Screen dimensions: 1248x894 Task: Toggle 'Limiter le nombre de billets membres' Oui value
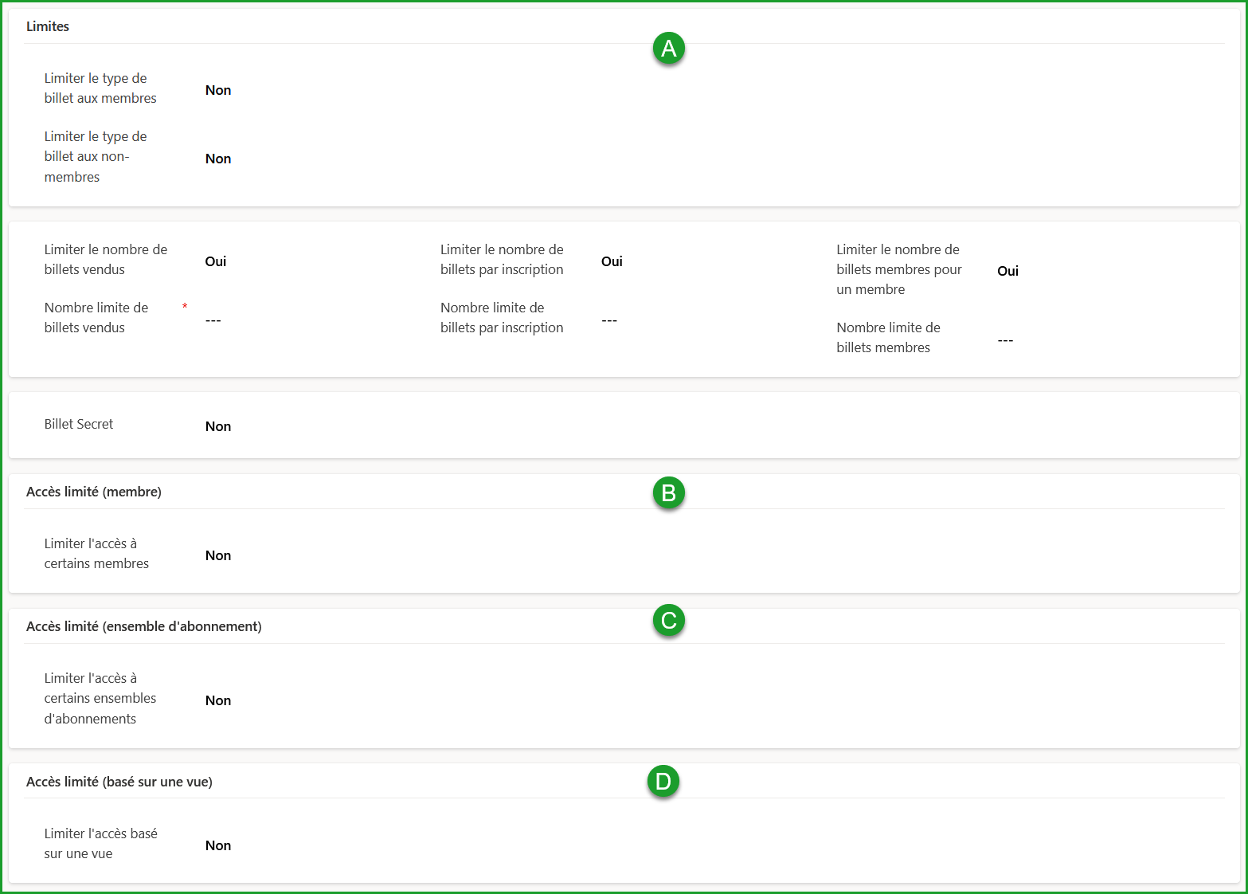click(x=1007, y=271)
